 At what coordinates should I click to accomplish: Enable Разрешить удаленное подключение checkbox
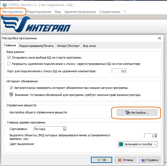pos(9,64)
